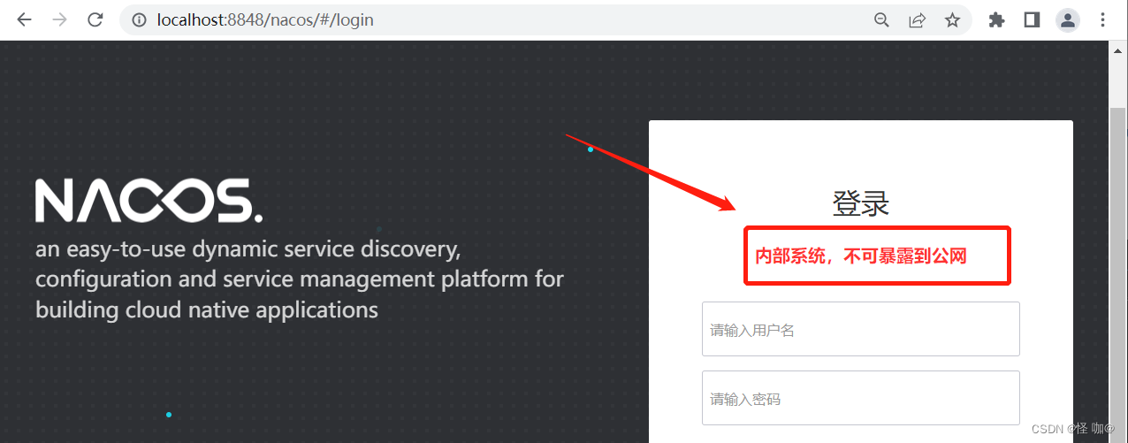Screen dimensions: 1128x443
Task: Reload the Nacos login page
Action: pyautogui.click(x=95, y=19)
